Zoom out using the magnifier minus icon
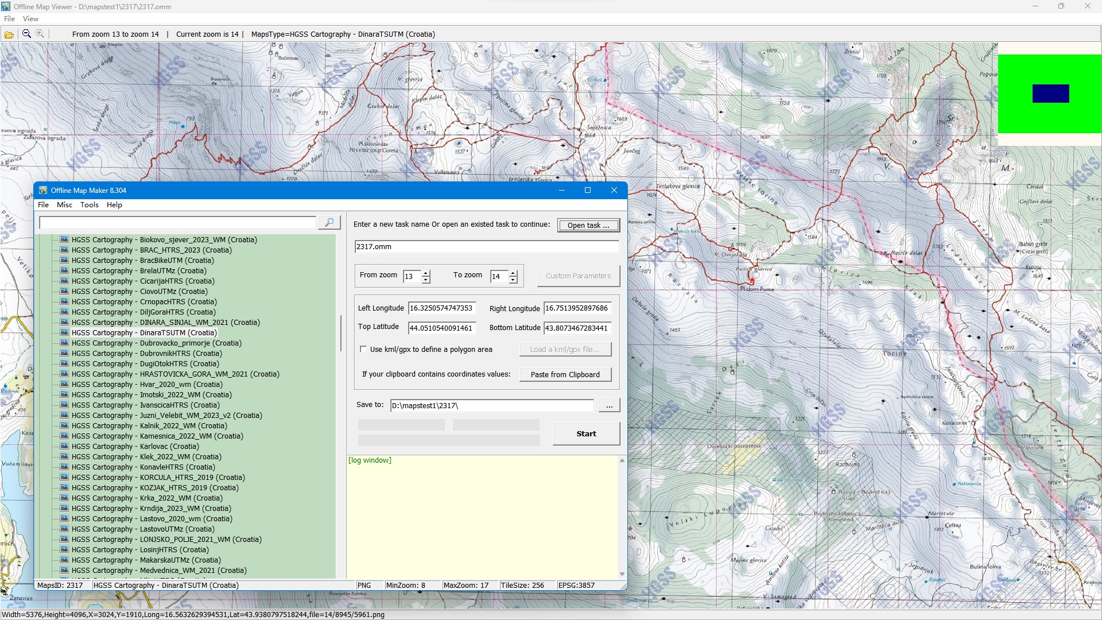This screenshot has height=620, width=1102. click(x=26, y=34)
